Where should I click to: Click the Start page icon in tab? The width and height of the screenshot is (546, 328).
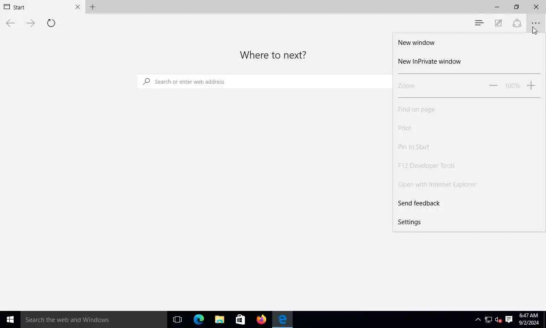pos(7,7)
